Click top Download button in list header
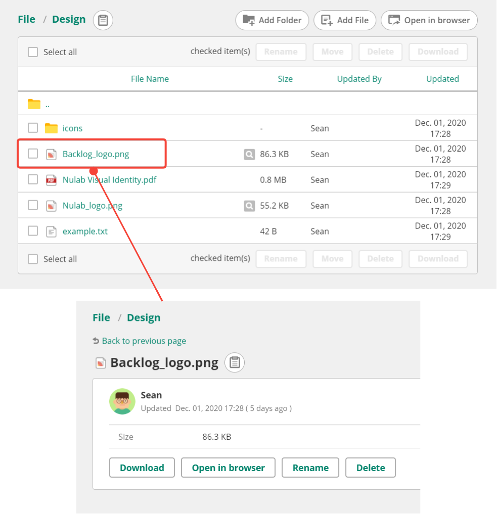Screen dimensions: 497x514 (438, 52)
